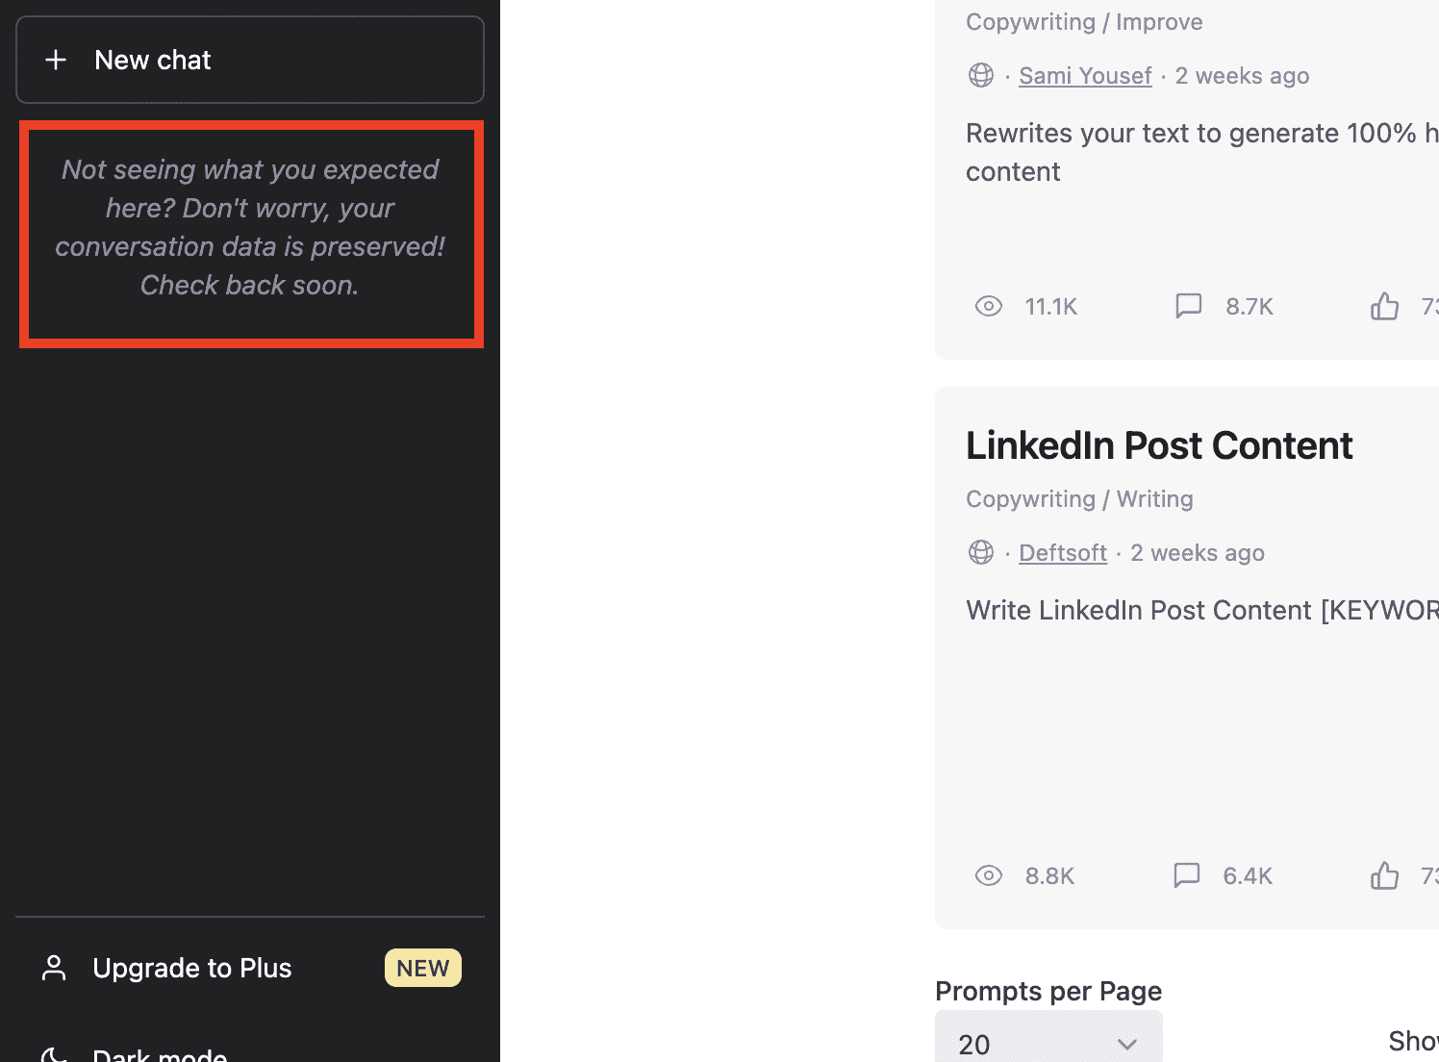This screenshot has height=1062, width=1439.
Task: Open the Sami Yousef author link
Action: 1084,76
